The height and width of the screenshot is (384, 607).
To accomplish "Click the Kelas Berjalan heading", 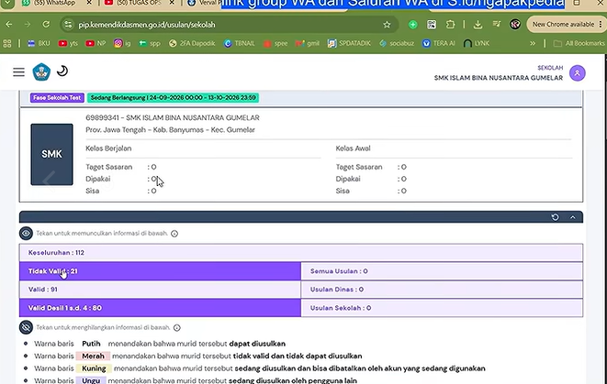I will (108, 148).
